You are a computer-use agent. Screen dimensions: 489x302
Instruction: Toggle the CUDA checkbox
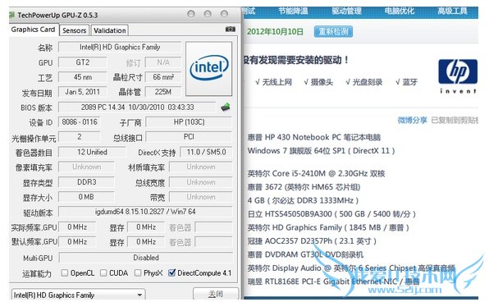tap(103, 273)
